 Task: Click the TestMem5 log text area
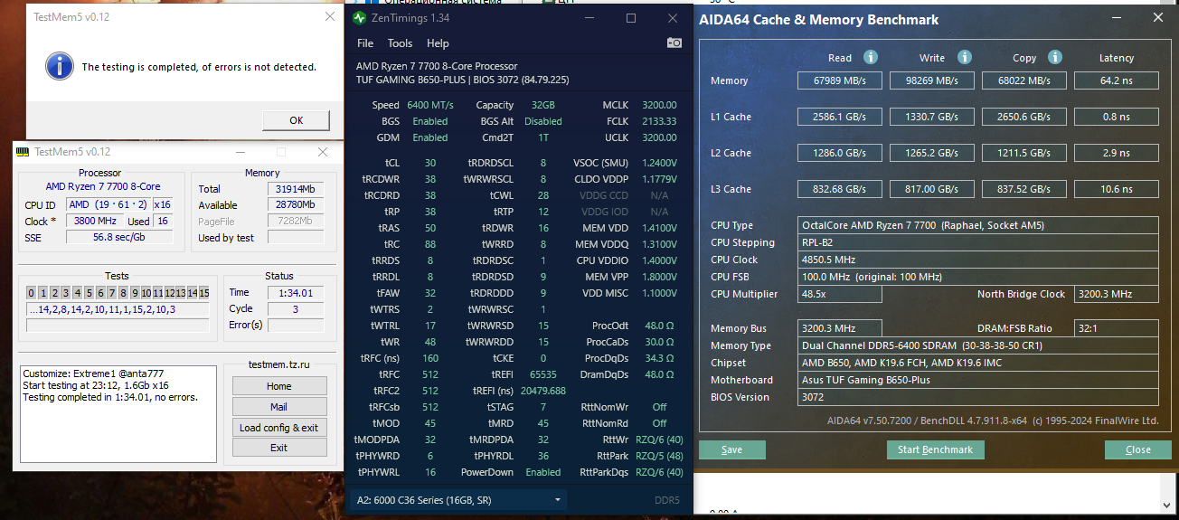118,413
